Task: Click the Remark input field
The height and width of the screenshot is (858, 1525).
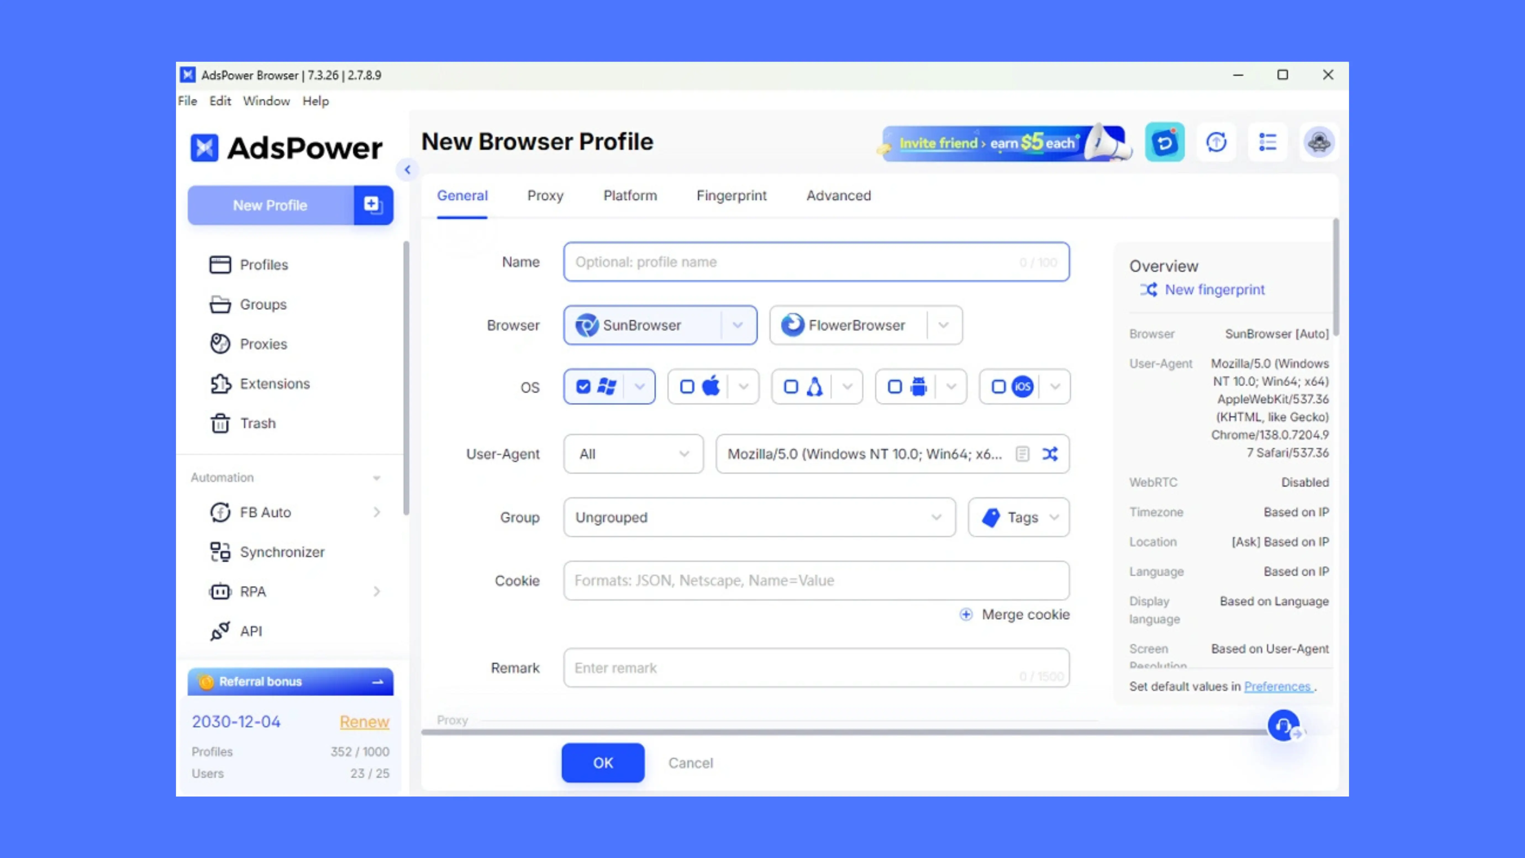Action: [816, 668]
